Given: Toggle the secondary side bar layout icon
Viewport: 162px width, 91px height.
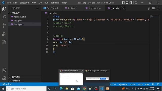Looking at the screenshot, I should coord(131,3).
